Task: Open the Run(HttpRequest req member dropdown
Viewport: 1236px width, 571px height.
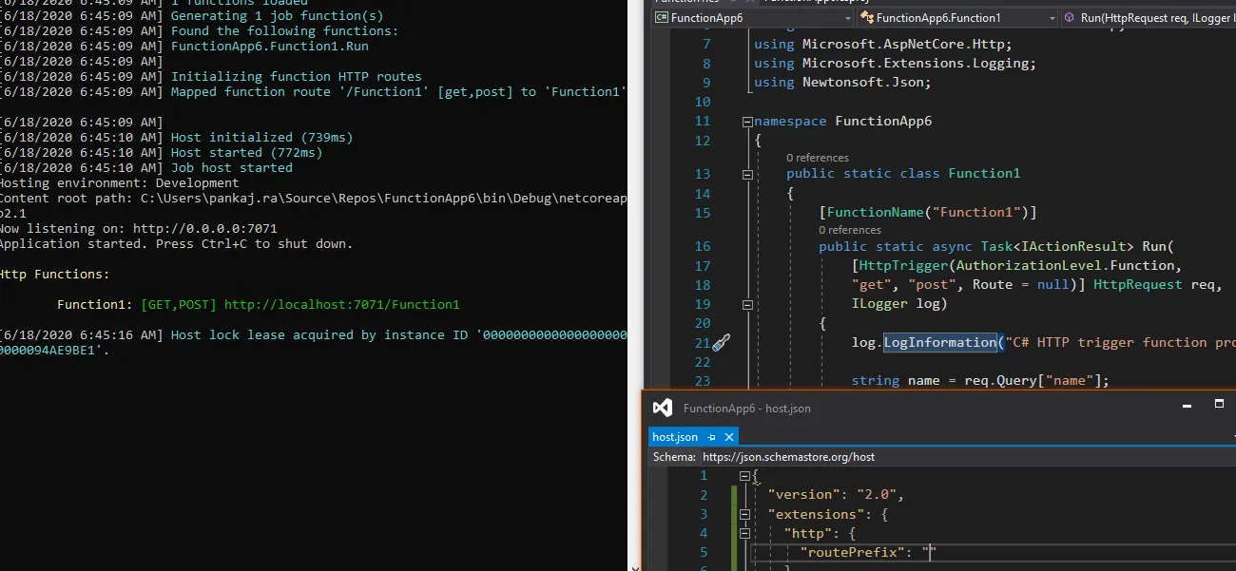Action: pos(1148,18)
